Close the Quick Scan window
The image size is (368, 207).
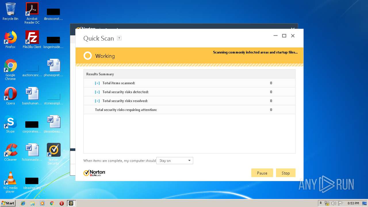point(293,36)
